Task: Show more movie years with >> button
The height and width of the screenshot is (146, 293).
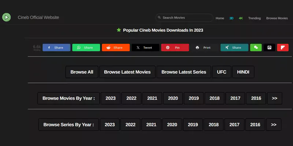Action: pyautogui.click(x=274, y=98)
